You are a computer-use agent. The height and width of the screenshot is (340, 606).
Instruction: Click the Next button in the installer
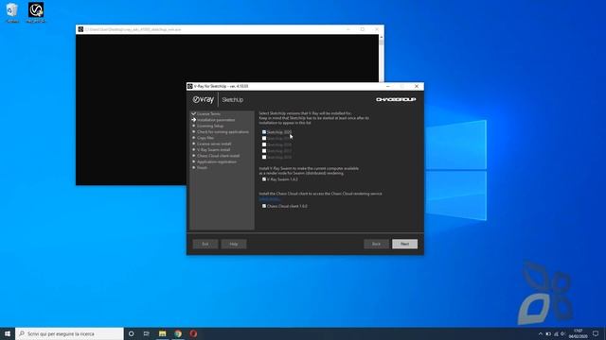(x=404, y=244)
